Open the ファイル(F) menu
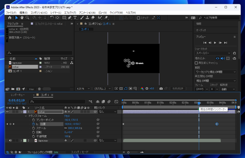245x158 pixels. pos(11,13)
